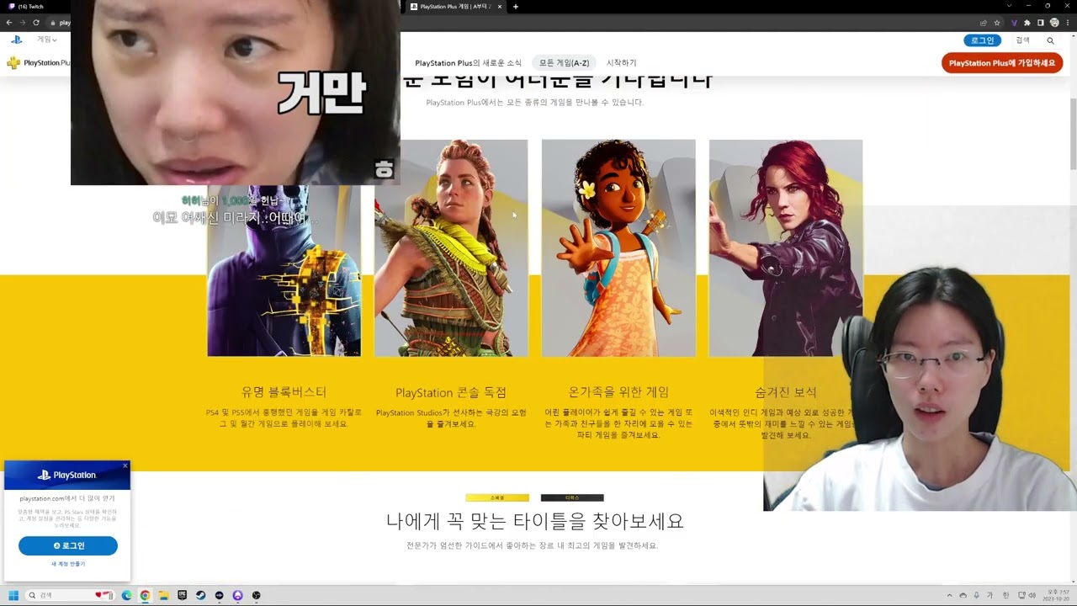The height and width of the screenshot is (606, 1077).
Task: Click the 새 계정 만들기 link
Action: point(67,564)
